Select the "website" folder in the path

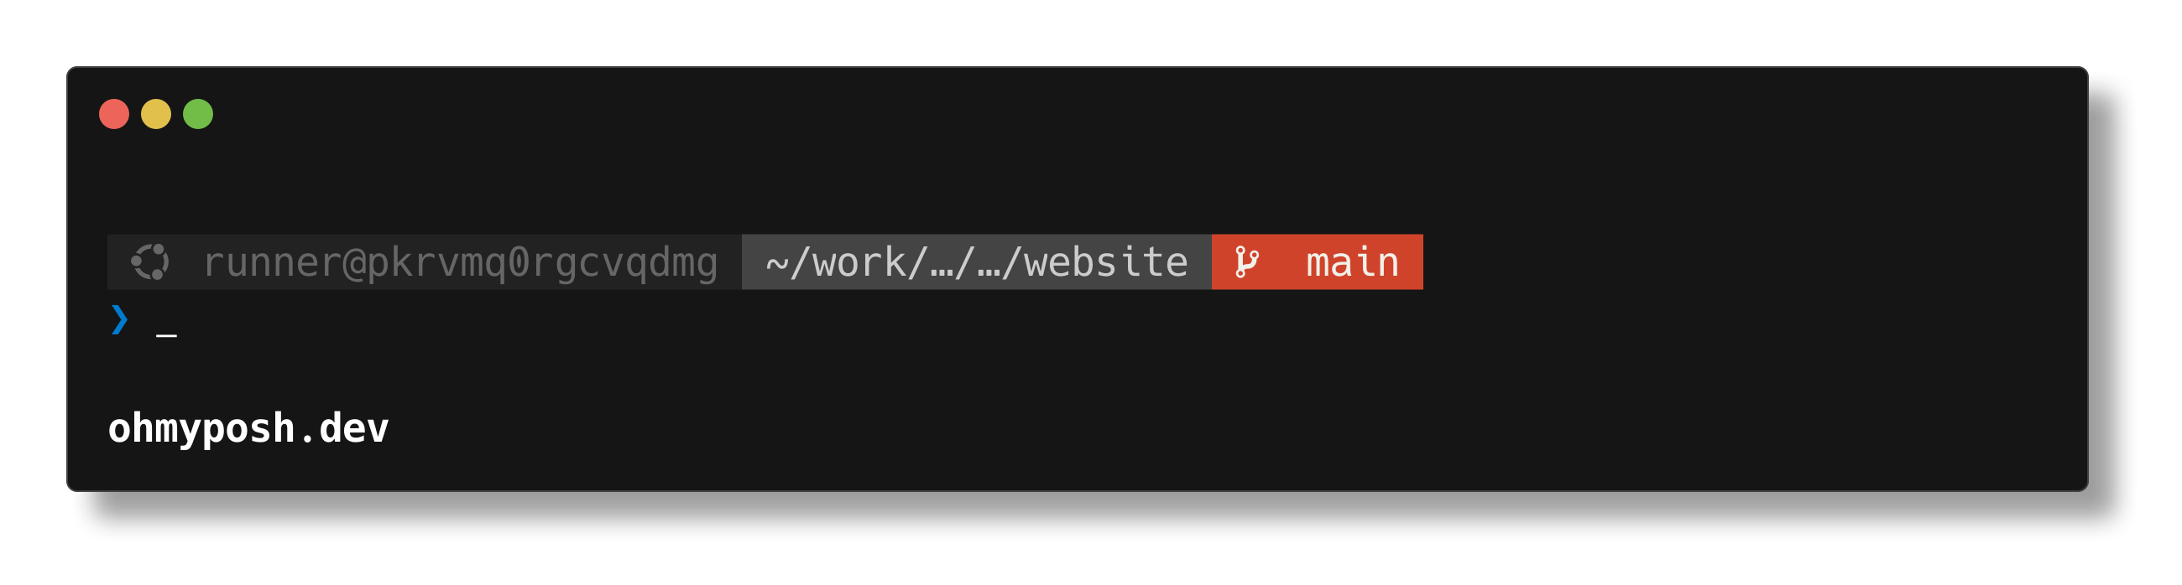pos(1105,262)
